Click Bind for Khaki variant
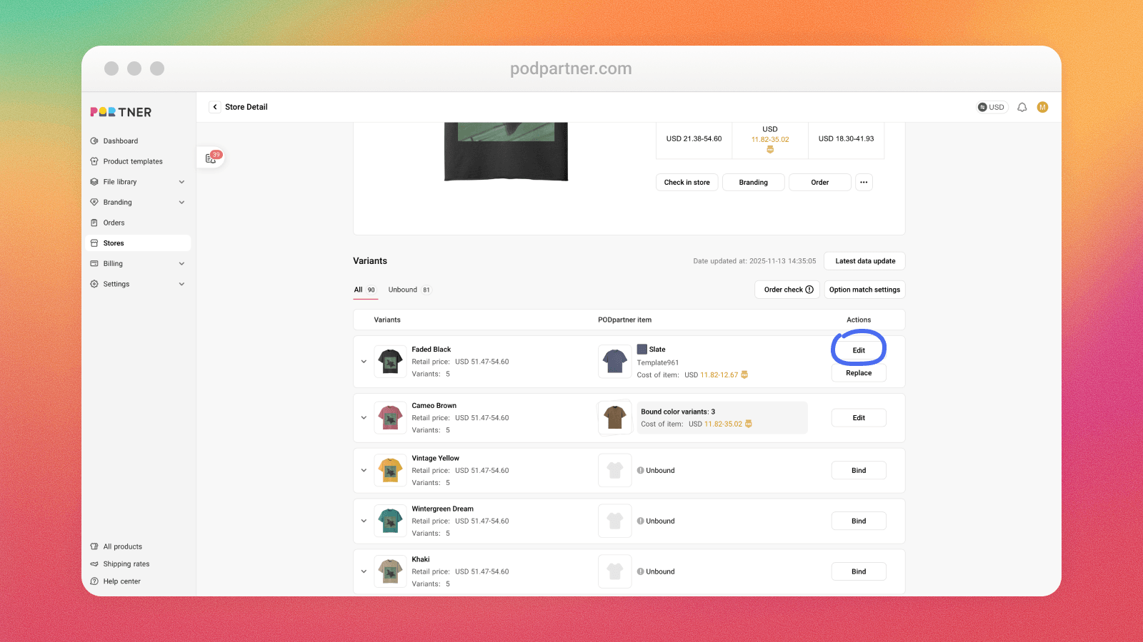Viewport: 1143px width, 642px height. (859, 571)
